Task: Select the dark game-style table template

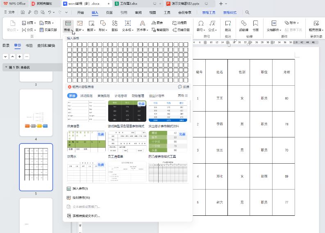Action: click(x=127, y=111)
